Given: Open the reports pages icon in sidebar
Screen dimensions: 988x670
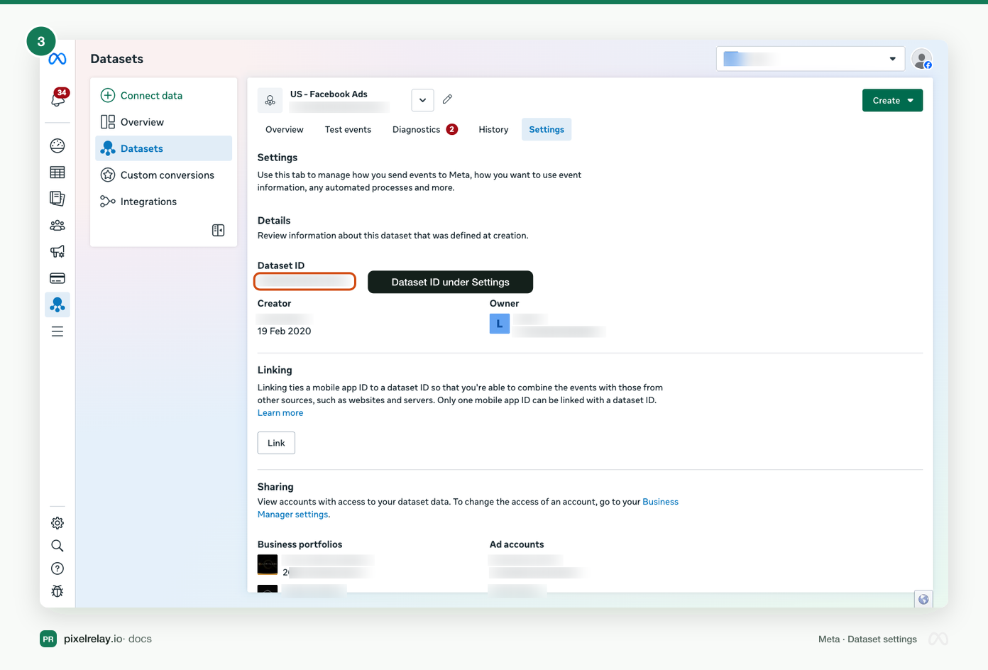Looking at the screenshot, I should [x=57, y=199].
